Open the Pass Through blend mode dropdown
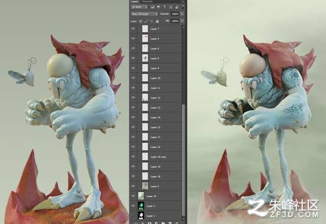This screenshot has height=224, width=326. click(145, 14)
